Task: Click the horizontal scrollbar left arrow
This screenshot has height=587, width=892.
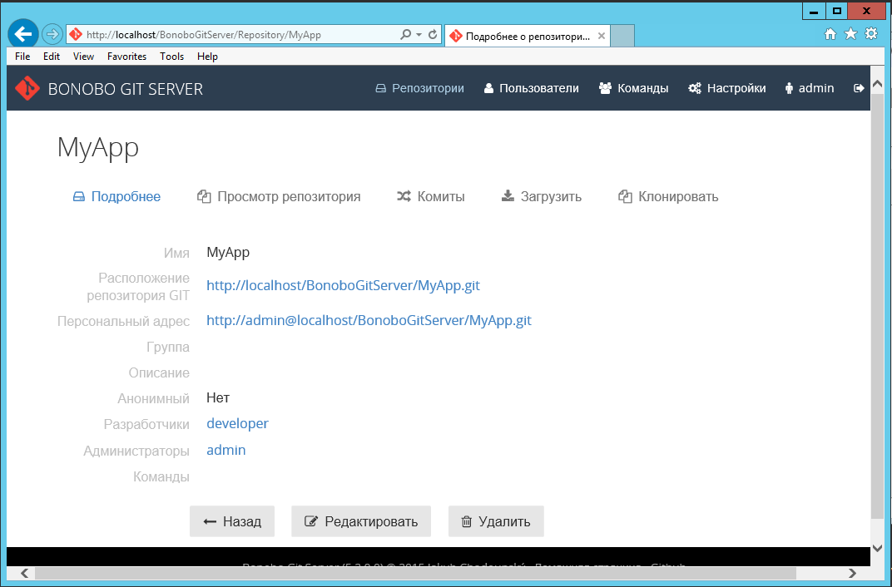Action: tap(25, 573)
